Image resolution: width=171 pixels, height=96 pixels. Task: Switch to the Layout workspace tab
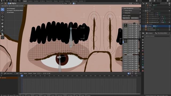click(25, 1)
